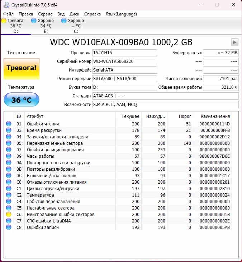Click status icon for 07 Ошибки позиционирования
242x262 pixels.
click(x=9, y=150)
